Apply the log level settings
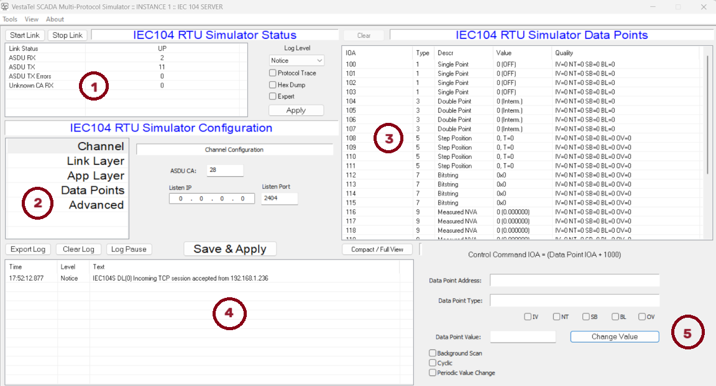 [296, 110]
